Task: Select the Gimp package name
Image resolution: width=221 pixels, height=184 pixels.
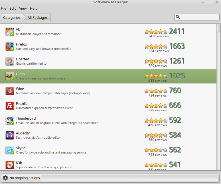Action: coord(20,74)
